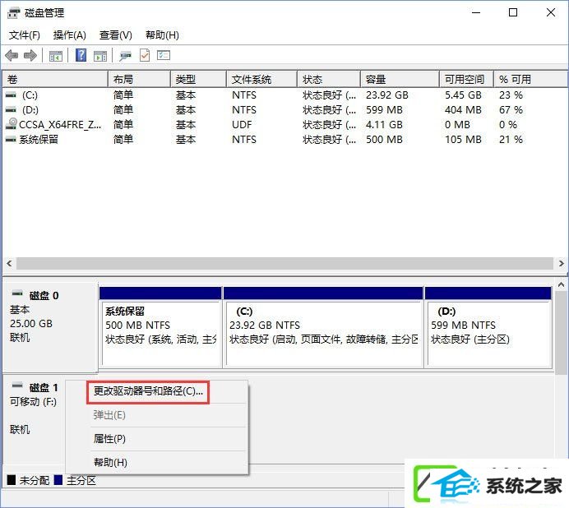Open the settings list toolbar icon

[164, 55]
